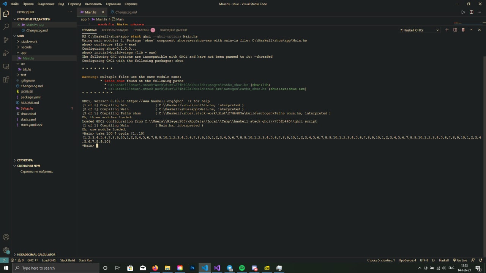Open the Run and Debug view
Screen dimensions: 486x273
coord(6,53)
